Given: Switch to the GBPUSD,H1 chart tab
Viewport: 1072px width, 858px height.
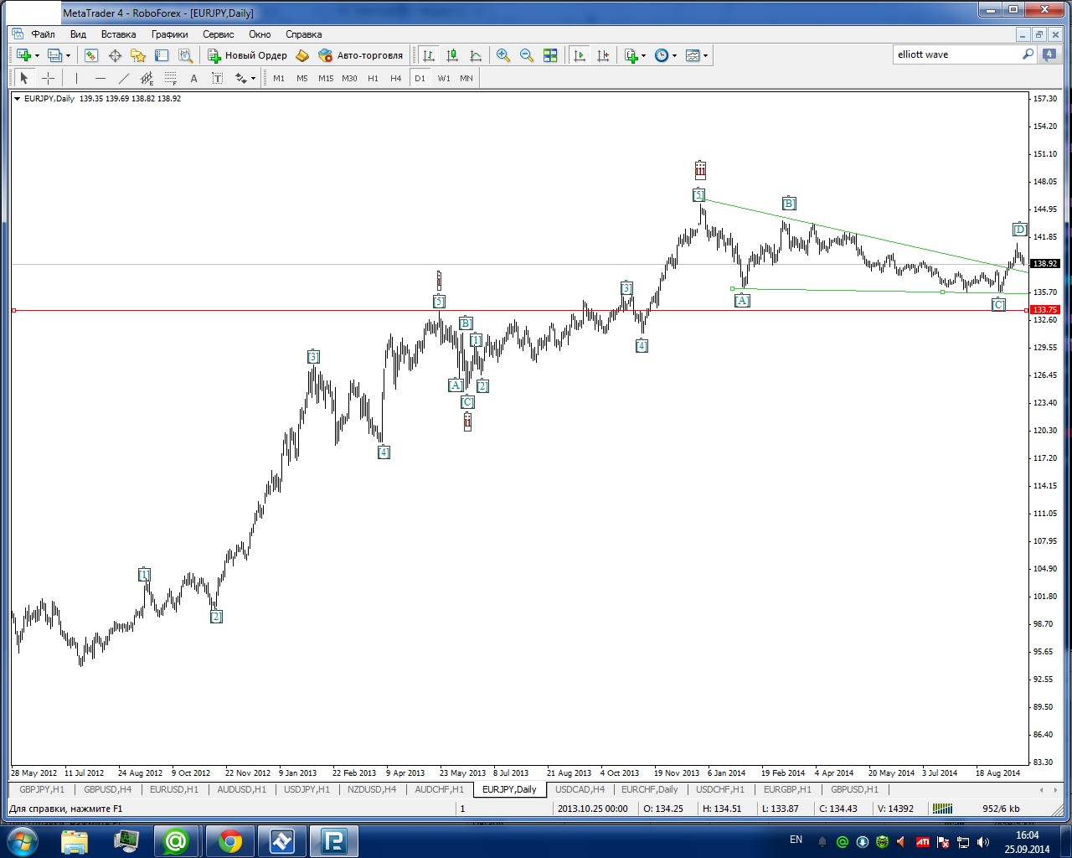Looking at the screenshot, I should point(854,789).
